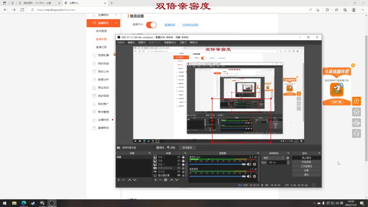Viewport: 368px width, 207px height.
Task: Toggle visibility of 图像 2 source
Action: [x=179, y=164]
